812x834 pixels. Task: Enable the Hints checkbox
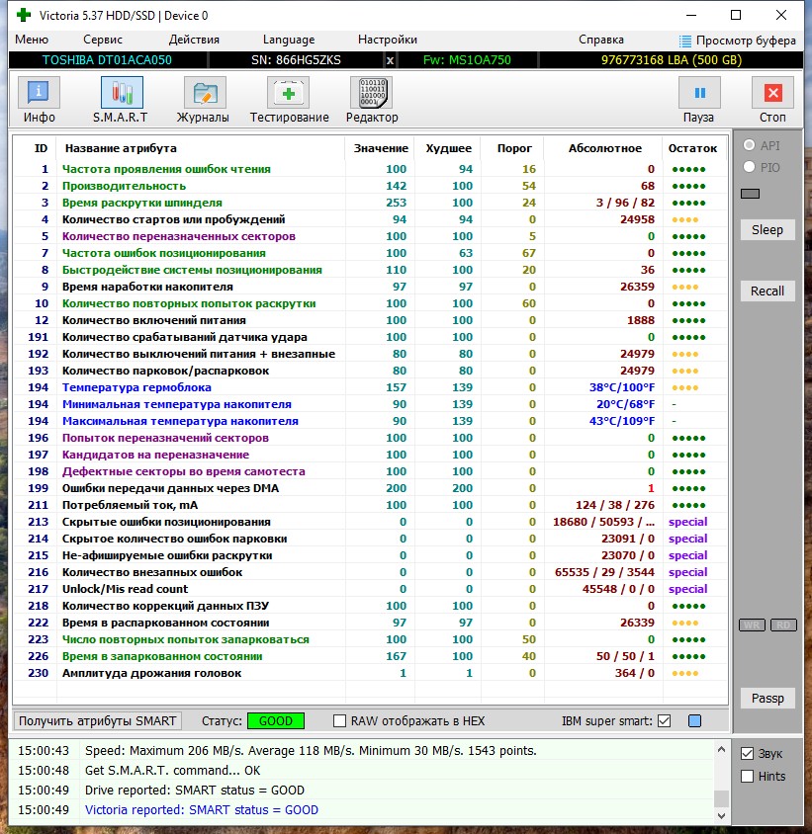[747, 776]
